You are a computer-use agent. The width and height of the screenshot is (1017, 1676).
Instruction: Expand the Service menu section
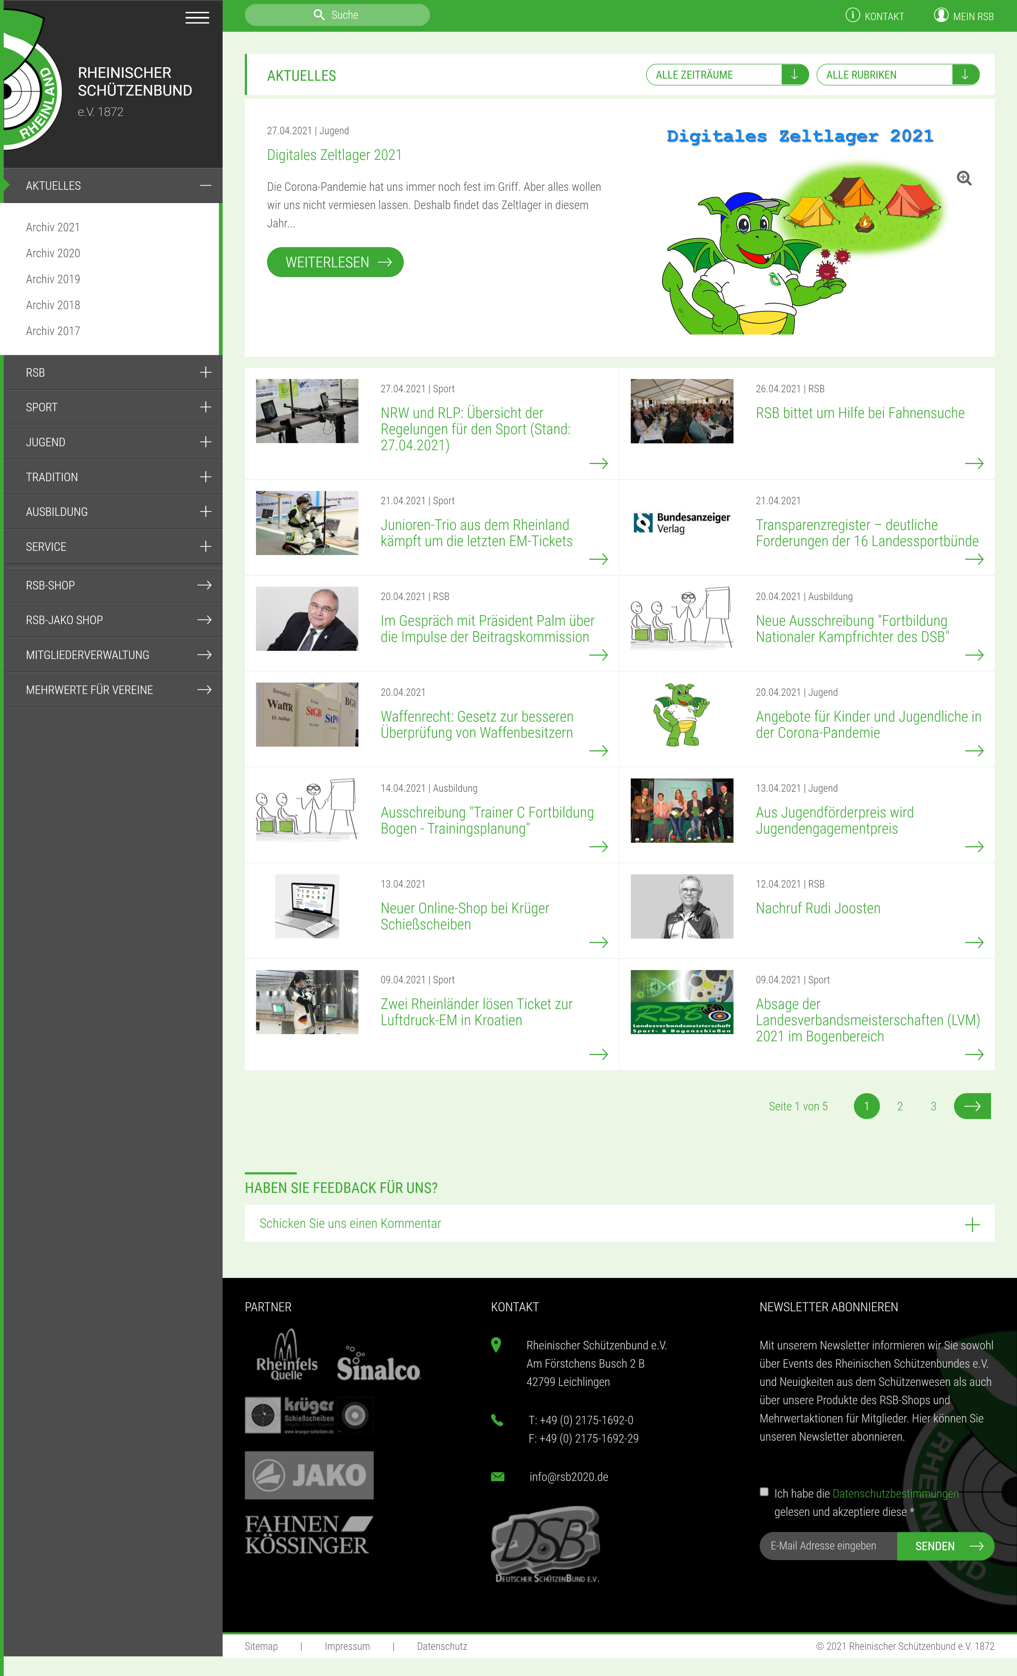pyautogui.click(x=205, y=546)
